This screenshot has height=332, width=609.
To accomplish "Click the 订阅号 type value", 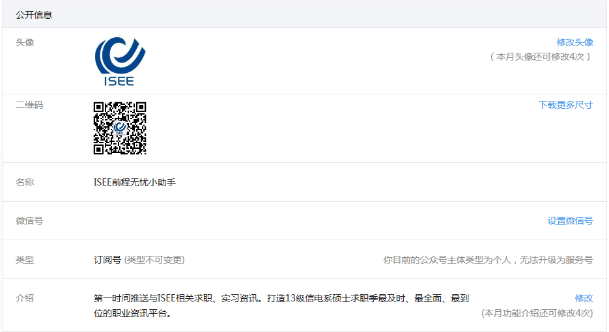I will point(107,259).
